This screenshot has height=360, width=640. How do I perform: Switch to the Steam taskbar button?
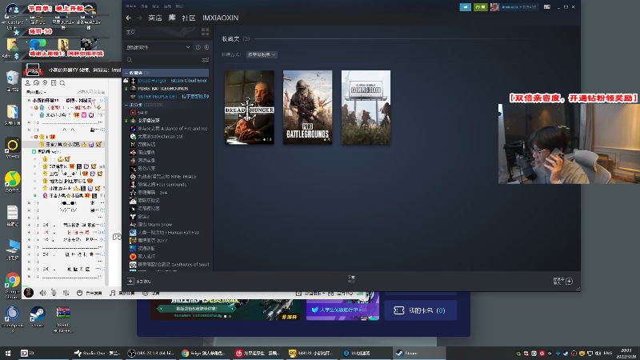tap(418, 353)
